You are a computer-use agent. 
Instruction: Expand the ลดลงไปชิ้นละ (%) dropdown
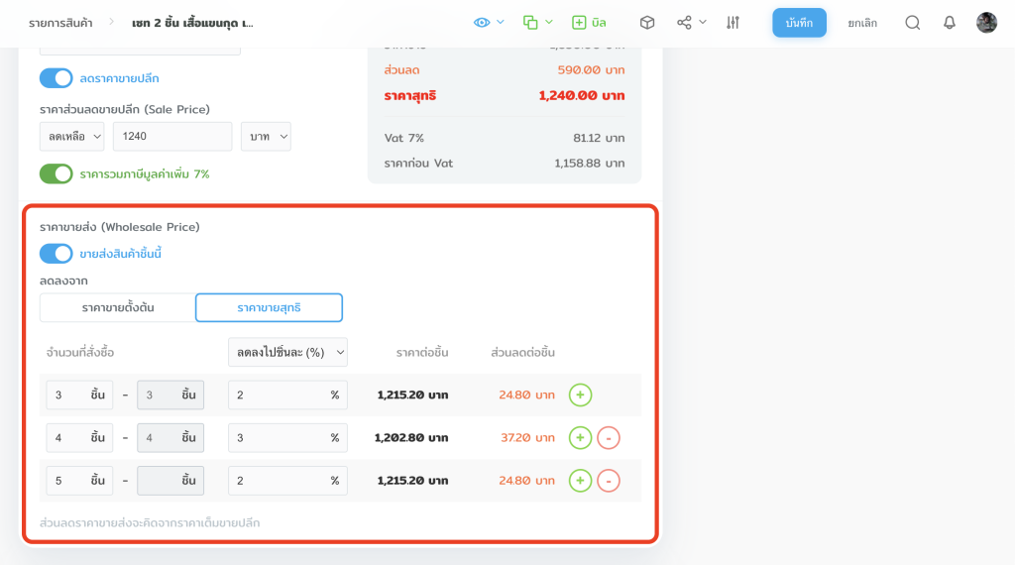coord(287,352)
